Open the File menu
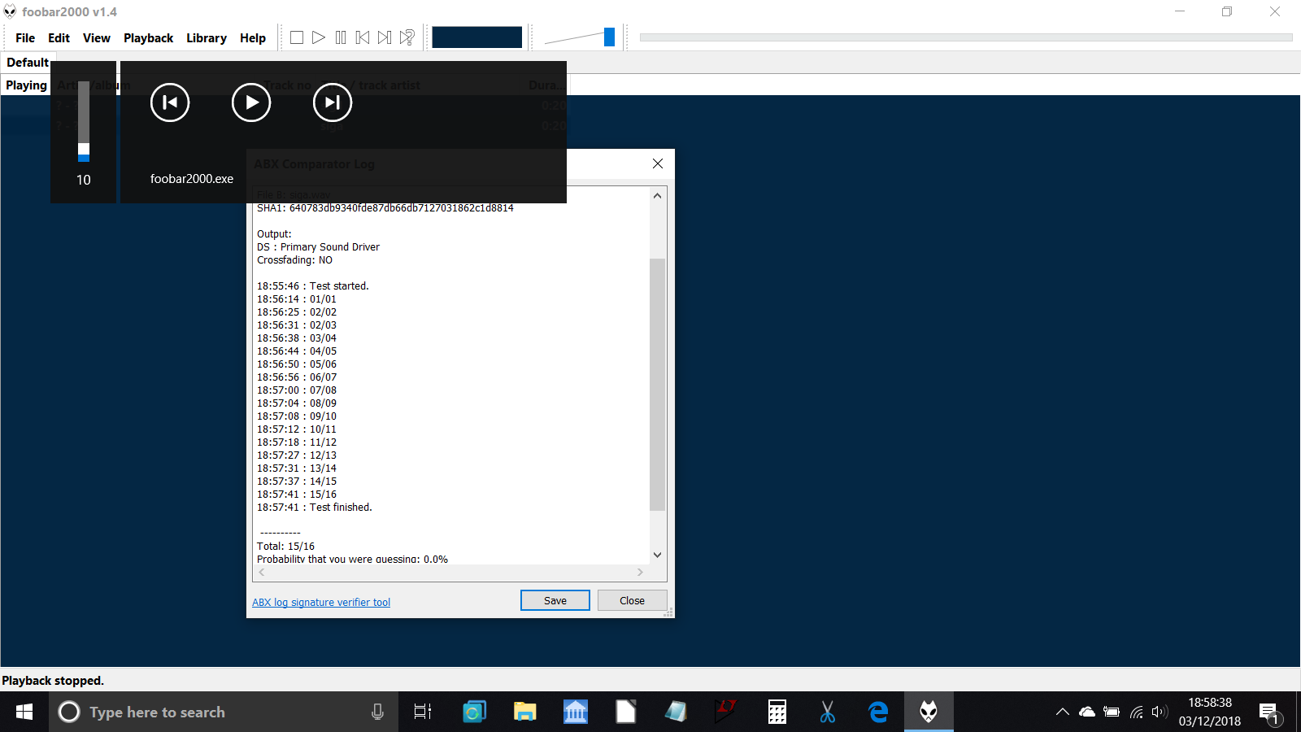Screen dimensions: 1301x732 25,38
